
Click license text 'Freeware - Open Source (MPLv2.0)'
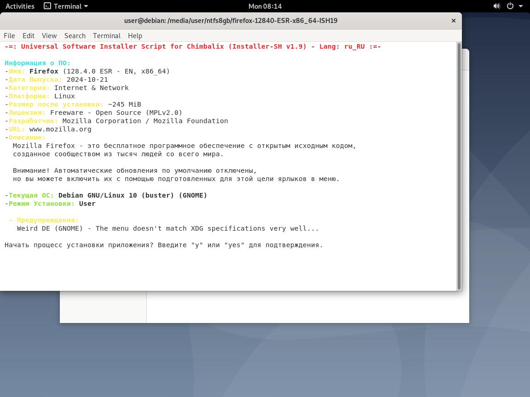116,113
